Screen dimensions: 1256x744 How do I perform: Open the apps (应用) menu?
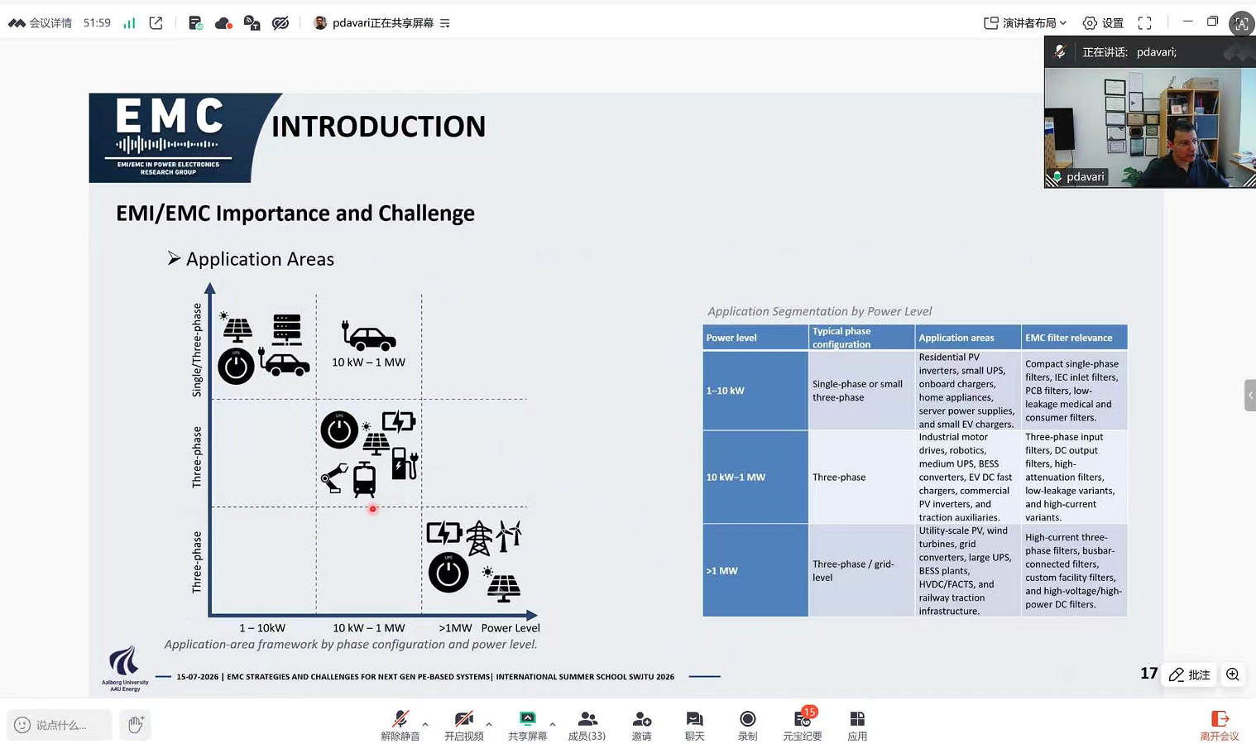click(x=857, y=725)
